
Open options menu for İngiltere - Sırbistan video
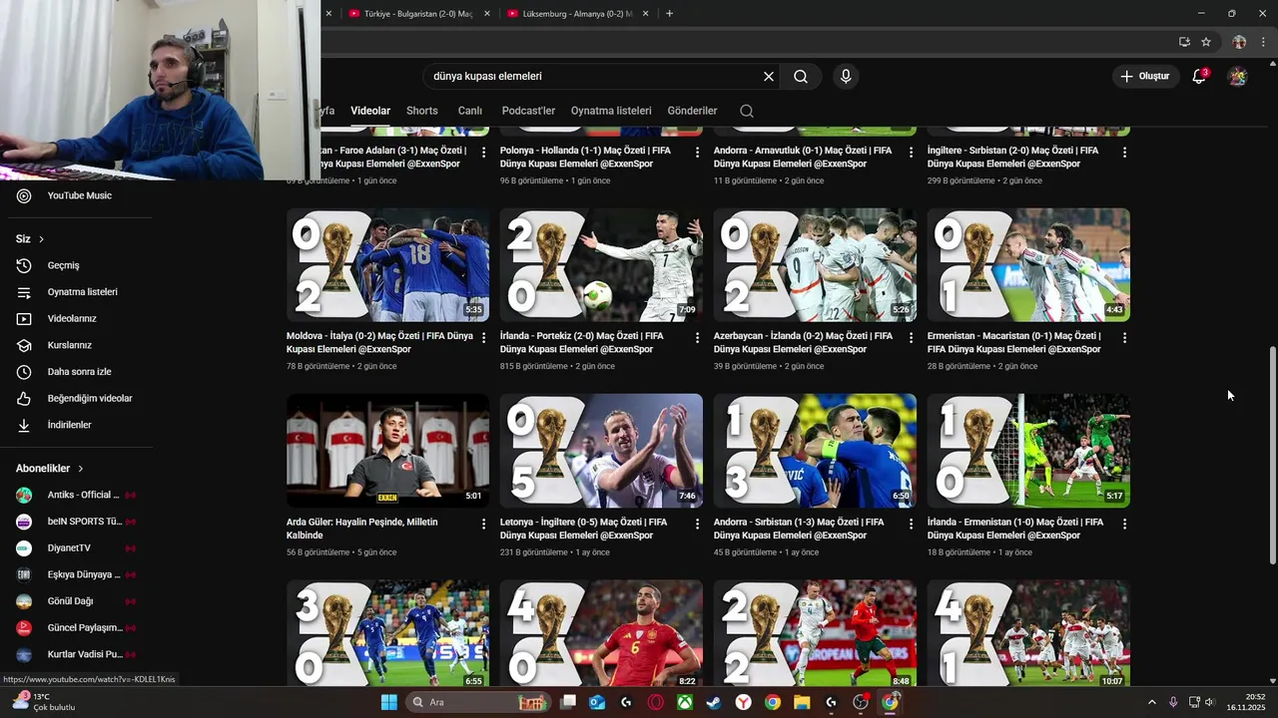[1124, 153]
